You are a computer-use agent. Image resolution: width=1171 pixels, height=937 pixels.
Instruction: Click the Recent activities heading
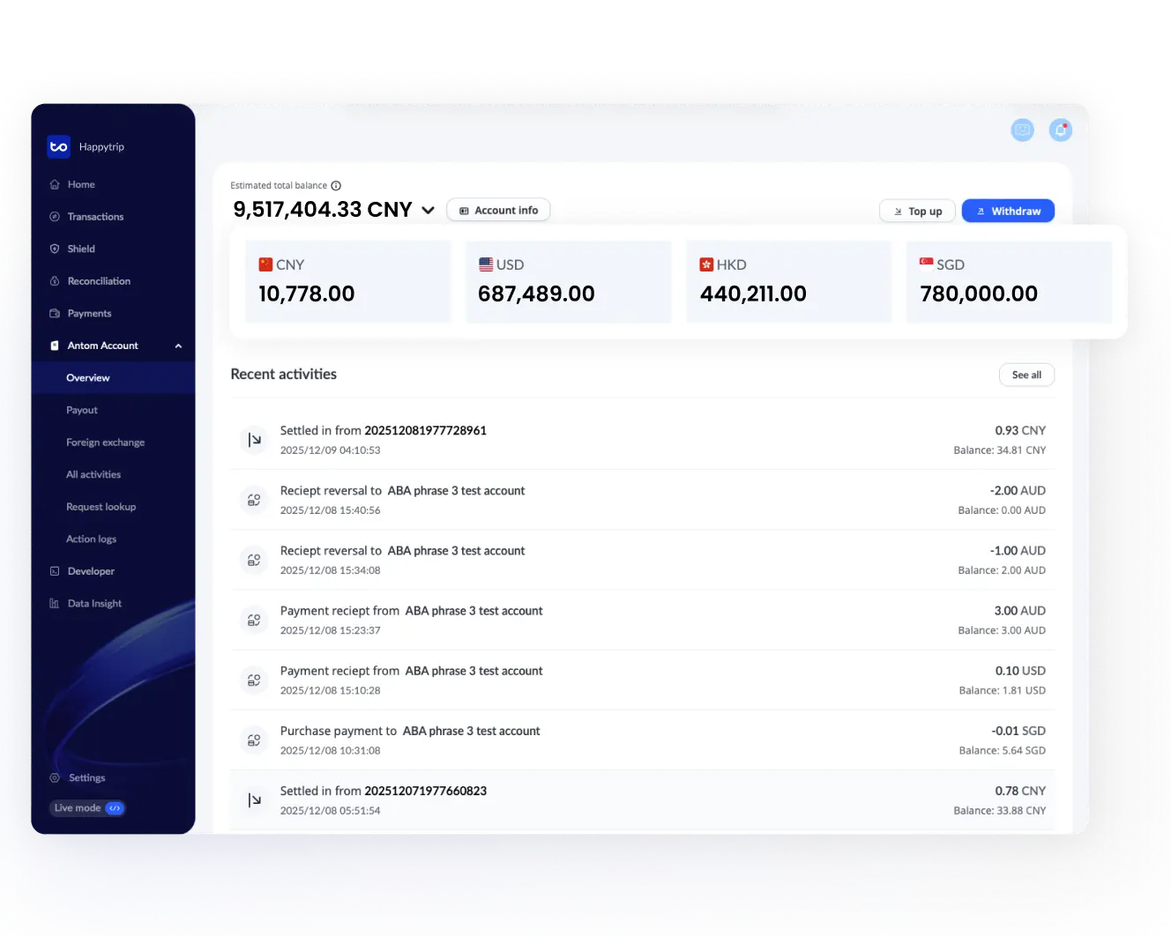pos(284,375)
